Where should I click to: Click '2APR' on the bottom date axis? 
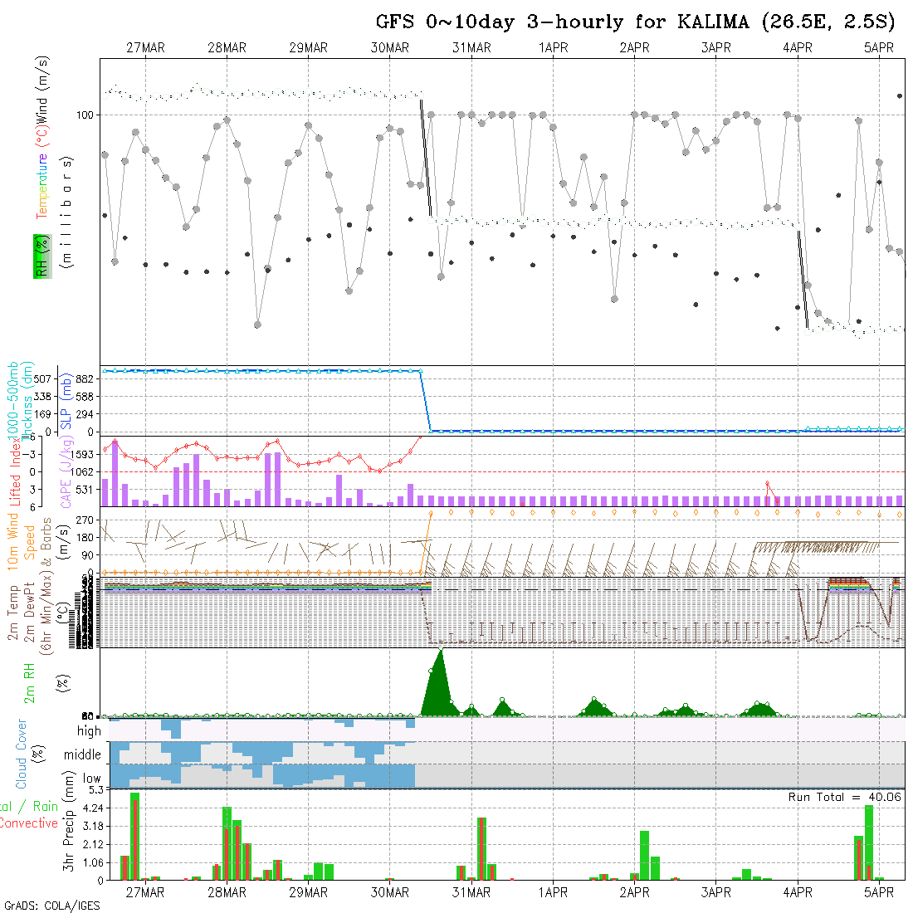635,892
